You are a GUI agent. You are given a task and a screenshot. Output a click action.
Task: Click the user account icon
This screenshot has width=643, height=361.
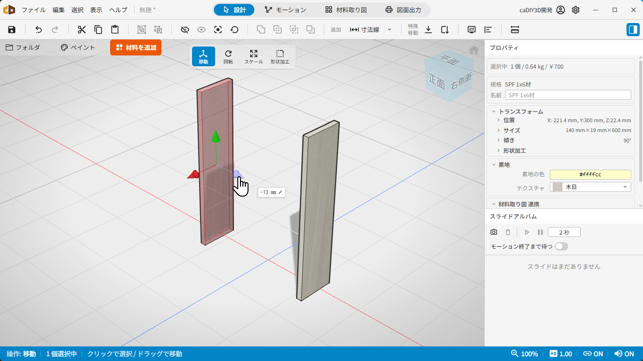coord(560,10)
